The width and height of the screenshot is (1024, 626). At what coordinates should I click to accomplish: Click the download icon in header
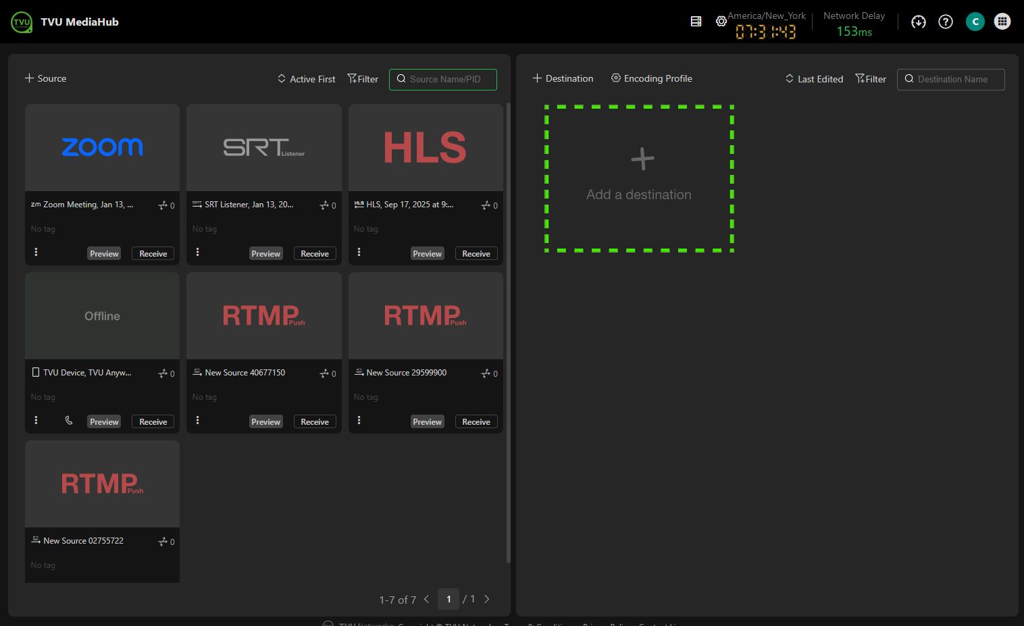click(918, 22)
